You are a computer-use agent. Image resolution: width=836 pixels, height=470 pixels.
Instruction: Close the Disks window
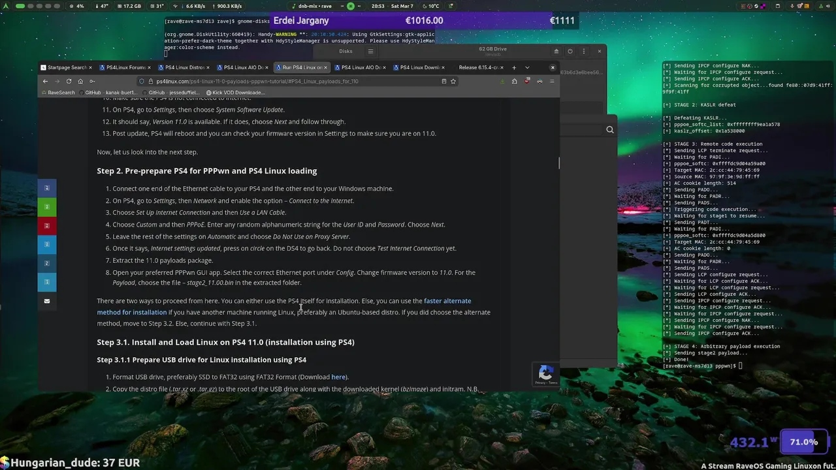(600, 52)
